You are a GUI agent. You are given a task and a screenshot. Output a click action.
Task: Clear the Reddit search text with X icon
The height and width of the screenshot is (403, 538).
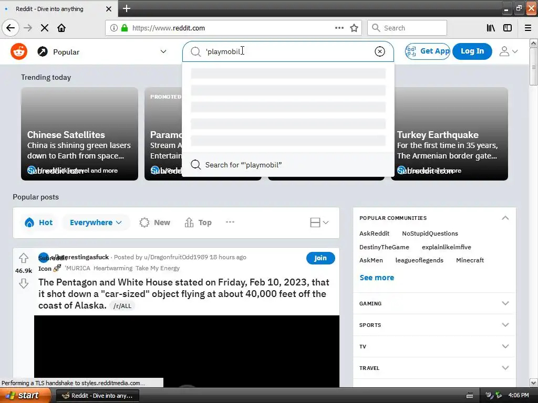point(379,51)
